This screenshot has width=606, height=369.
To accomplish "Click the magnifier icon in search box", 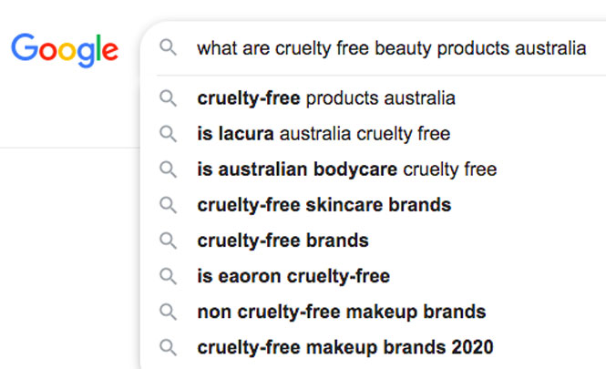I will 168,47.
